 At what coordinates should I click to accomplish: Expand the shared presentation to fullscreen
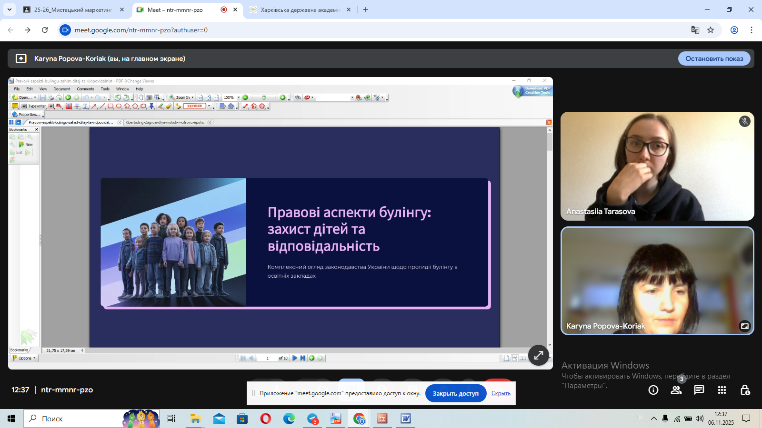539,355
